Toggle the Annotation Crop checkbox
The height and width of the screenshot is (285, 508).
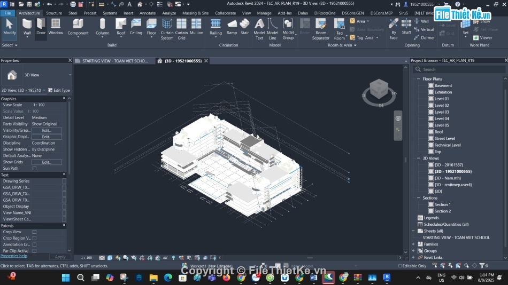point(34,244)
